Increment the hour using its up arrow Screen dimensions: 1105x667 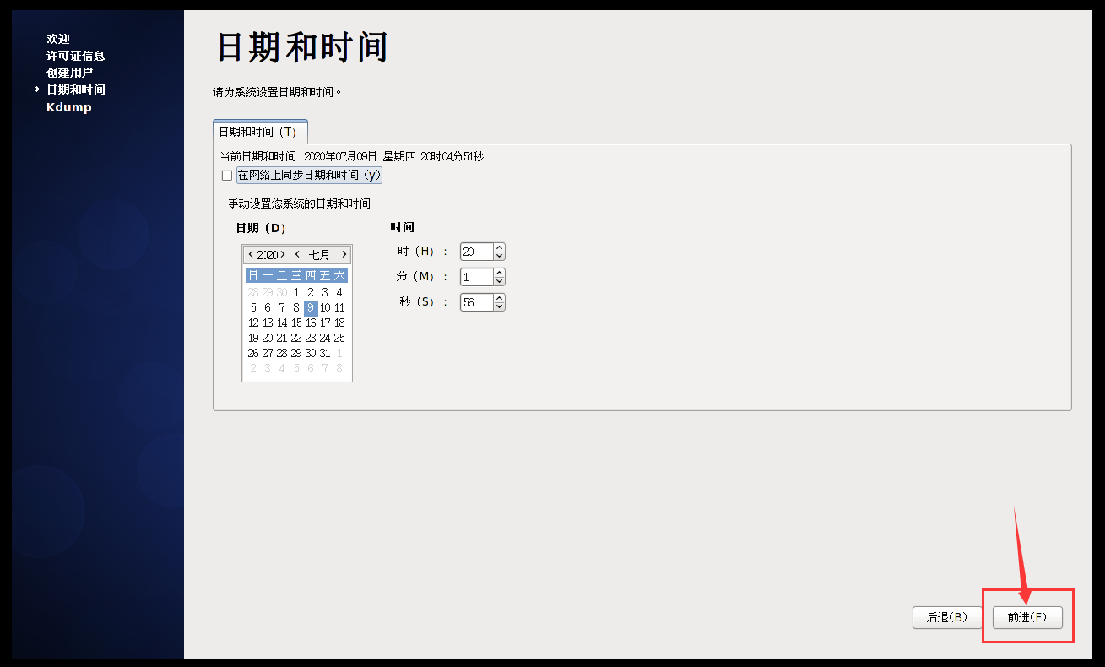(x=498, y=247)
